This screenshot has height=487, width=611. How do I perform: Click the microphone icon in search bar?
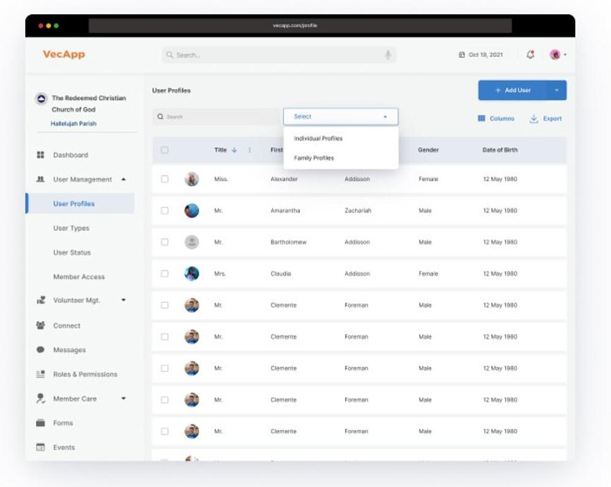pyautogui.click(x=388, y=55)
